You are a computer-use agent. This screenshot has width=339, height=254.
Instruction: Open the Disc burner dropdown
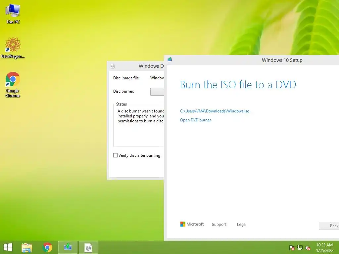pyautogui.click(x=157, y=92)
